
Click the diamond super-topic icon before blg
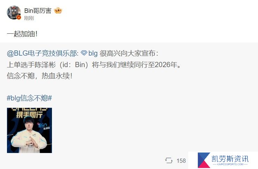[x=84, y=53]
